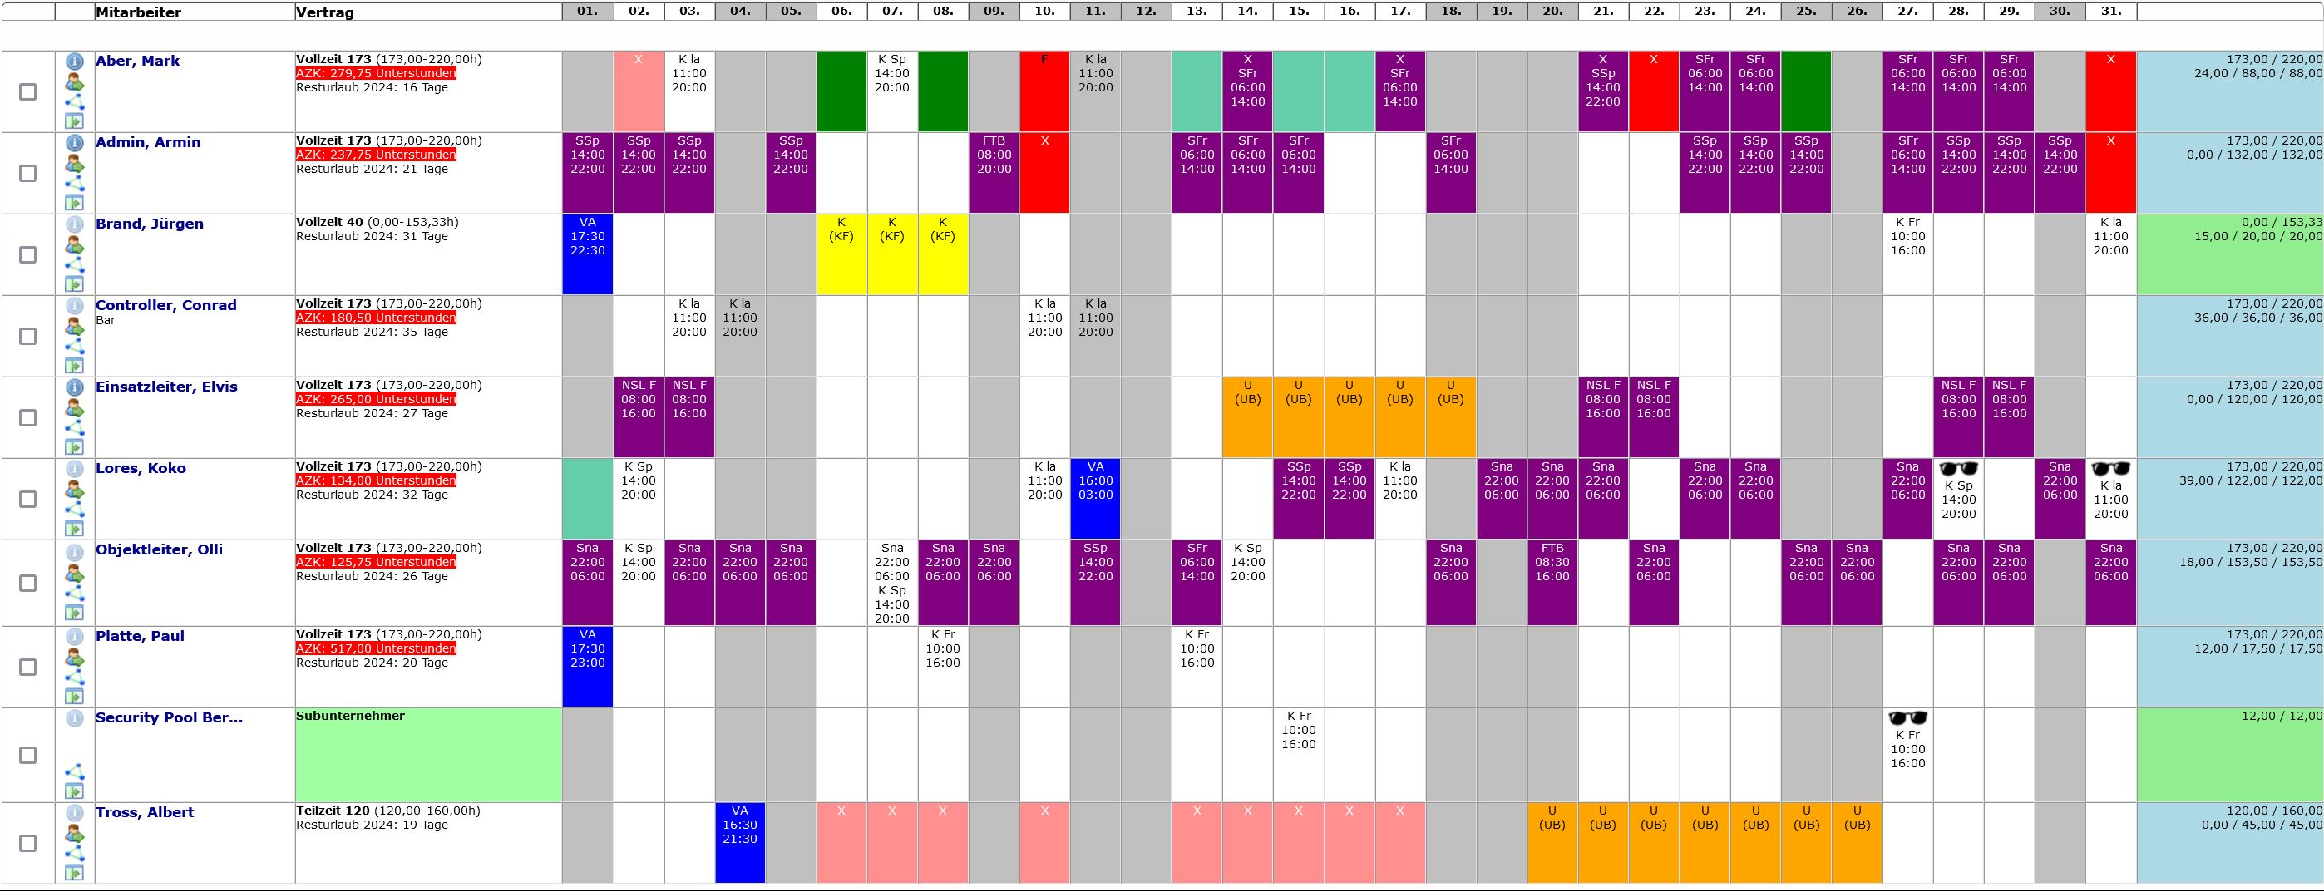Click the person-arrow icon for Platte, Paul
This screenshot has width=2324, height=892.
point(75,658)
